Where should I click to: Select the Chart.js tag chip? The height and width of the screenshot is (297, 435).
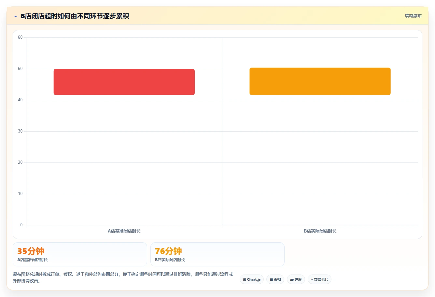tap(252, 279)
